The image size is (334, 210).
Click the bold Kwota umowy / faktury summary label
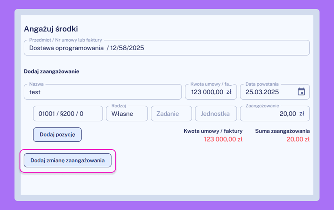click(x=213, y=131)
